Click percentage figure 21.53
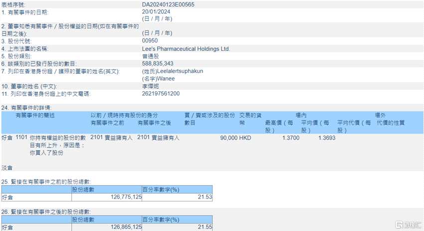 click(205, 197)
